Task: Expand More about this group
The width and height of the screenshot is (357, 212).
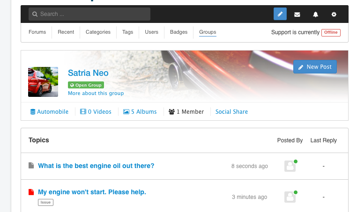Action: [x=96, y=93]
